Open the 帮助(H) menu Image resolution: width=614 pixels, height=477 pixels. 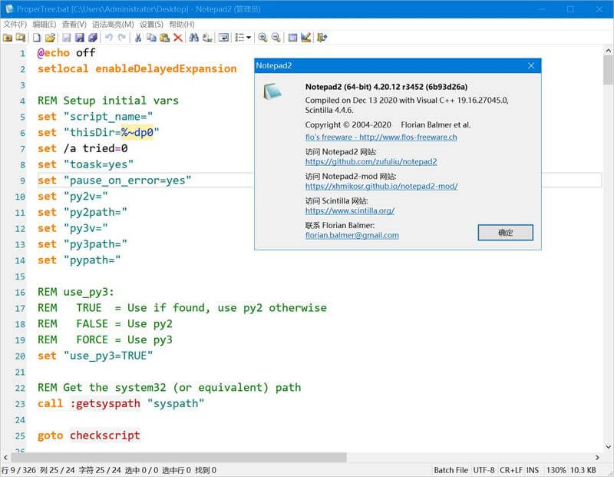point(182,25)
